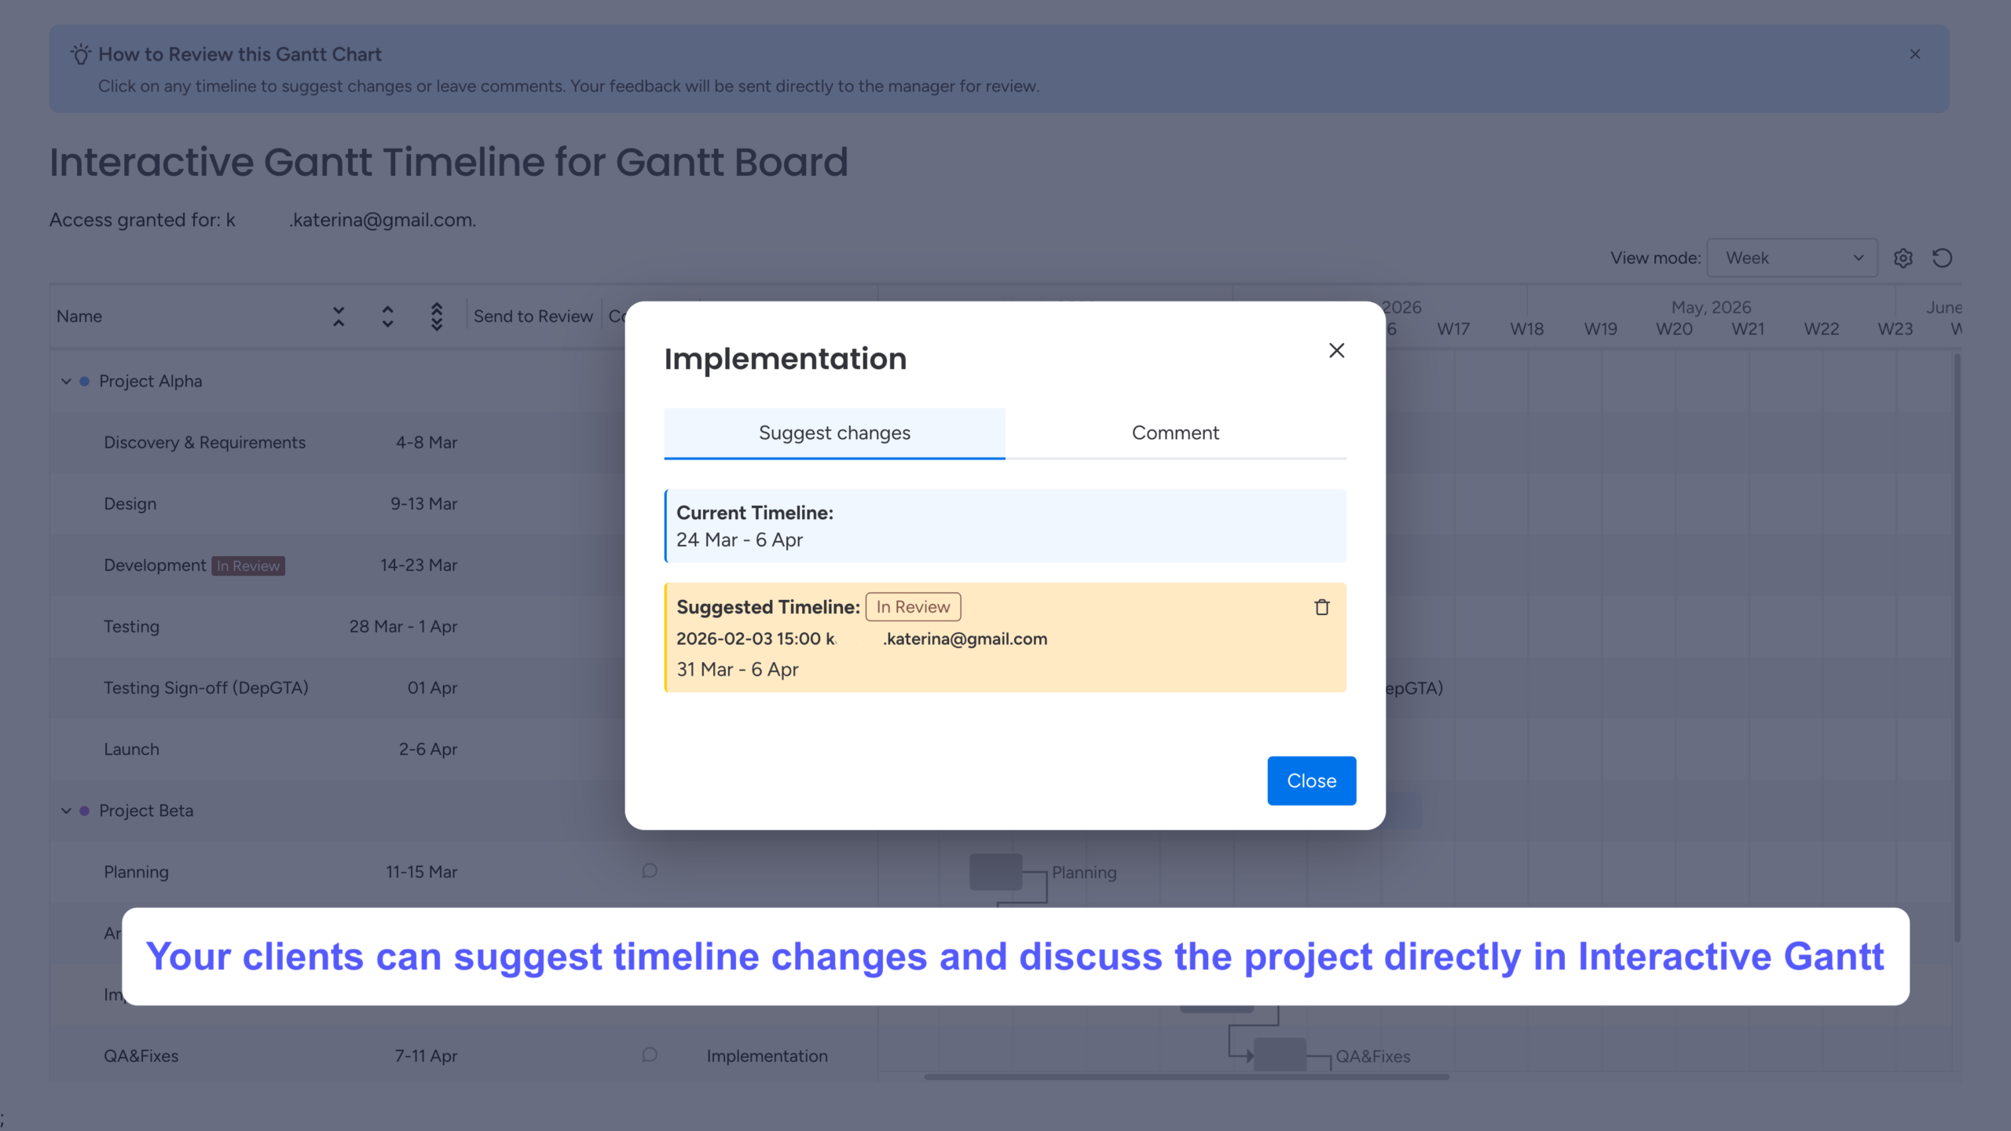This screenshot has width=2011, height=1131.
Task: Open the comment bubble on QA&Fixes row
Action: (649, 1055)
